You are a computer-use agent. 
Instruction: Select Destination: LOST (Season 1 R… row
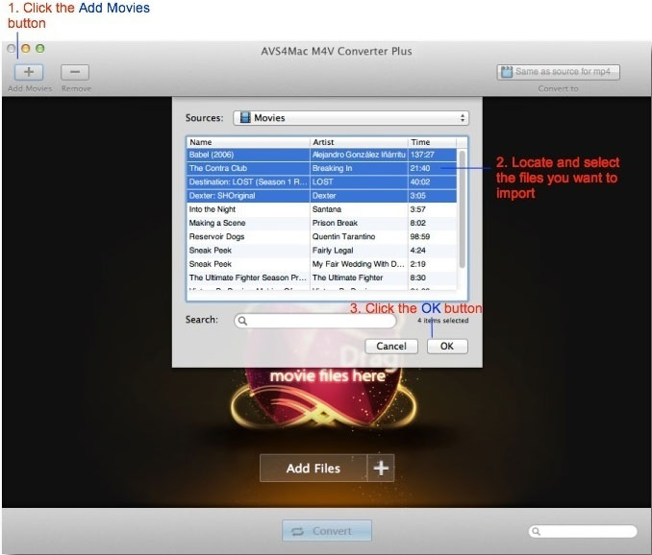click(x=322, y=182)
